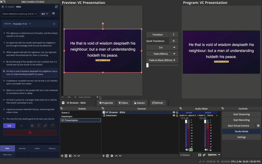Open Filters for the selected source
Viewport: 262px width, 164px height.
point(123,103)
